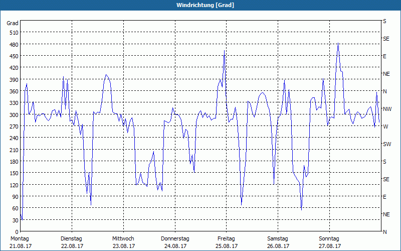The height and width of the screenshot is (251, 401).
Task: Click the 30 value on left axis
Action: coord(16,220)
